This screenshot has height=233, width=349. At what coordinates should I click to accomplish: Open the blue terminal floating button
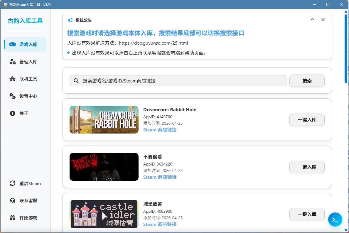[335, 220]
